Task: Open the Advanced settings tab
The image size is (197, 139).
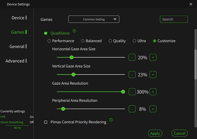Action: click(15, 61)
